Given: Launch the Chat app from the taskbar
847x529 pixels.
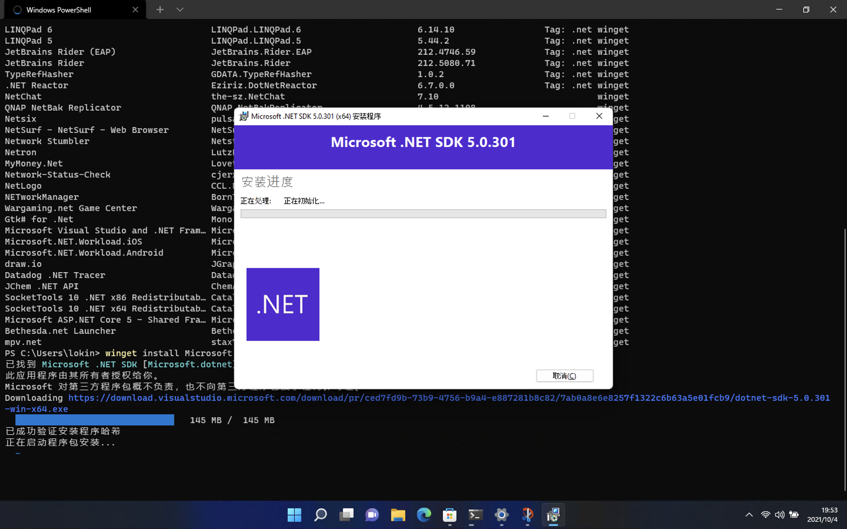Looking at the screenshot, I should click(372, 515).
